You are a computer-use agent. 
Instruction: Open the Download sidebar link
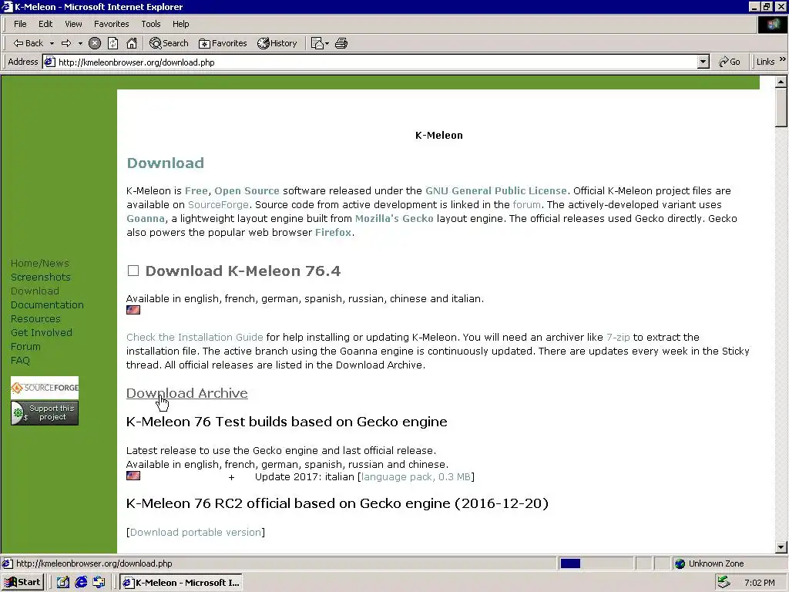[35, 291]
